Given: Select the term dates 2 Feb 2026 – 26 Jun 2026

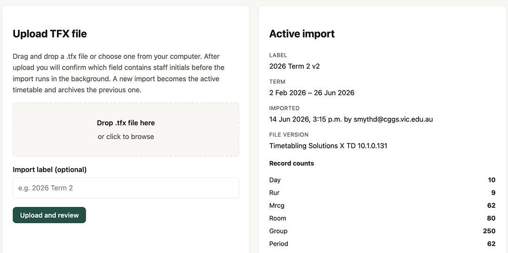Looking at the screenshot, I should click(312, 93).
